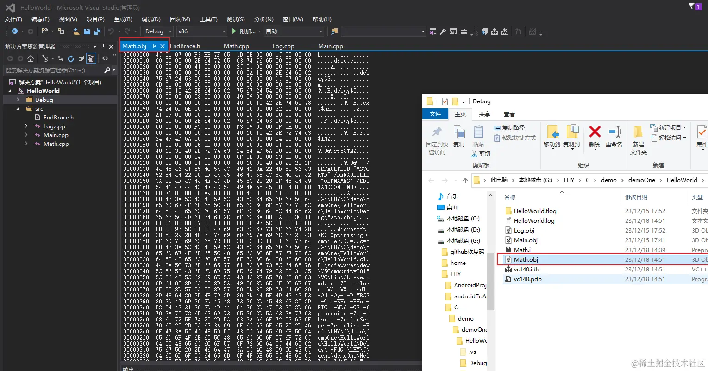Select 本地磁盘 (D:) in Explorer navigation pane
The width and height of the screenshot is (708, 371).
point(463,230)
